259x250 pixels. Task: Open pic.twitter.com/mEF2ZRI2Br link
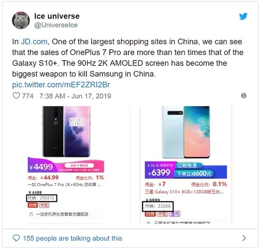[x=61, y=85]
